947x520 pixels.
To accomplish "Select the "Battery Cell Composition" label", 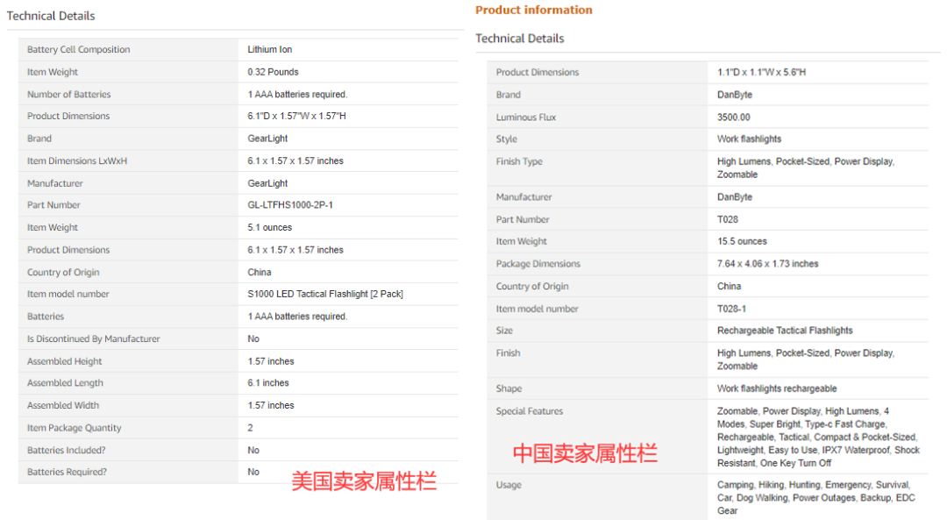I will [x=79, y=49].
